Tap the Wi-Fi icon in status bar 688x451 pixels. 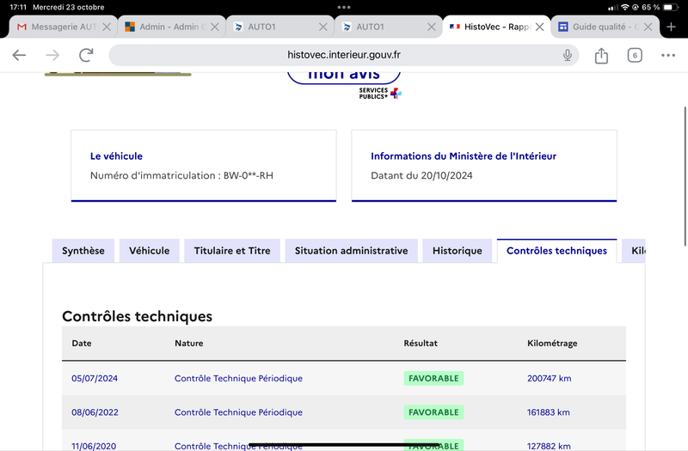pos(625,7)
